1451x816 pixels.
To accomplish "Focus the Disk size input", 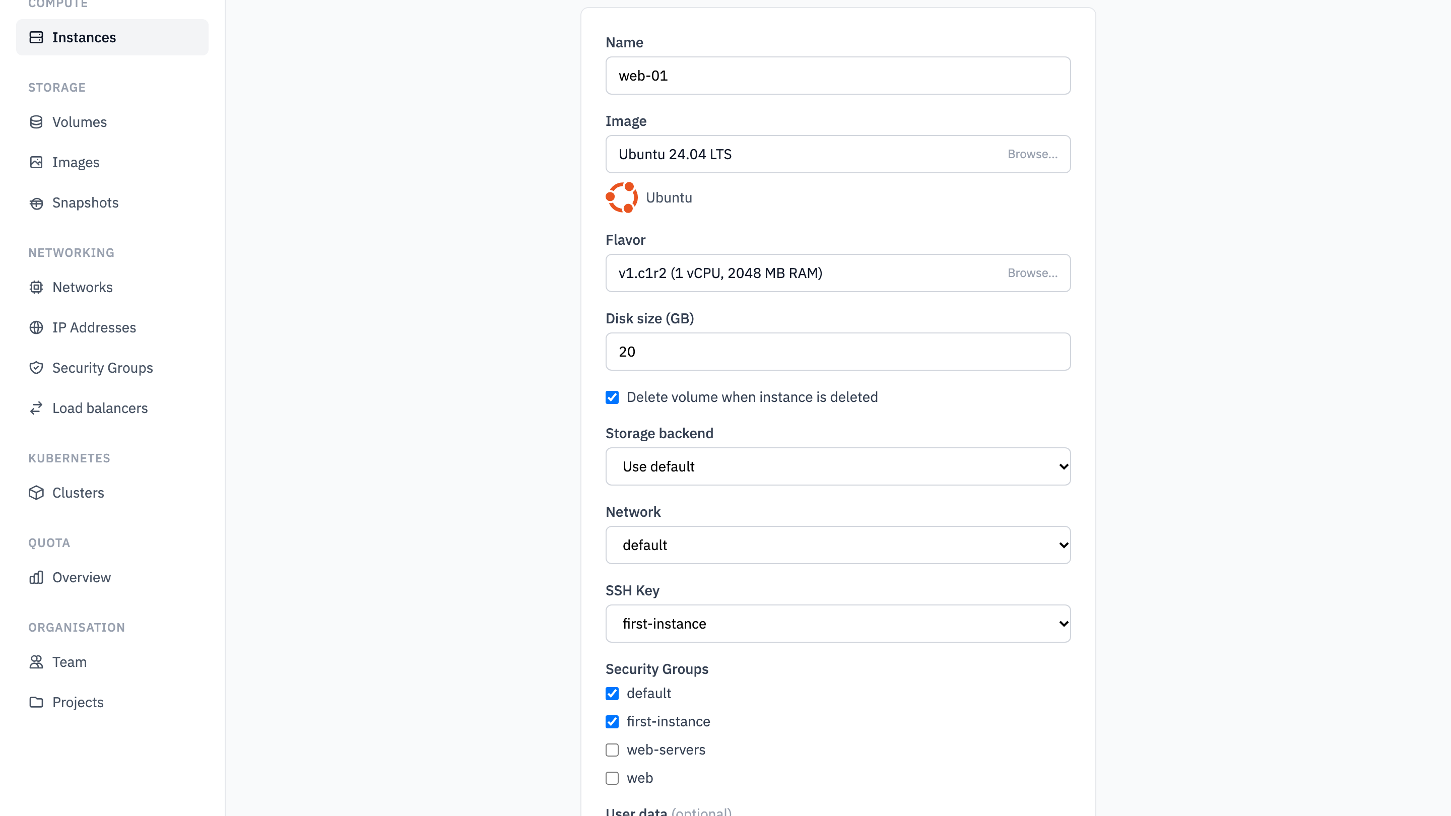I will point(838,352).
